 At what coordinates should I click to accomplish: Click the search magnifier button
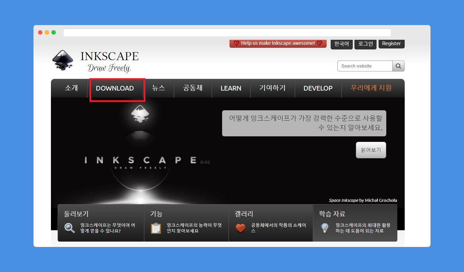pyautogui.click(x=398, y=66)
